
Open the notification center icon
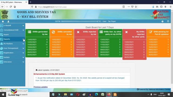tap(169, 95)
